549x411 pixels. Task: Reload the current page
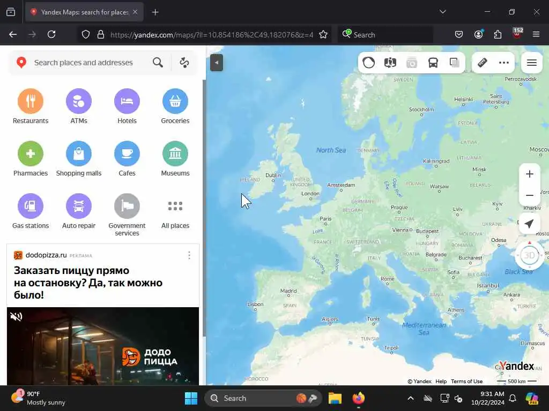click(51, 35)
